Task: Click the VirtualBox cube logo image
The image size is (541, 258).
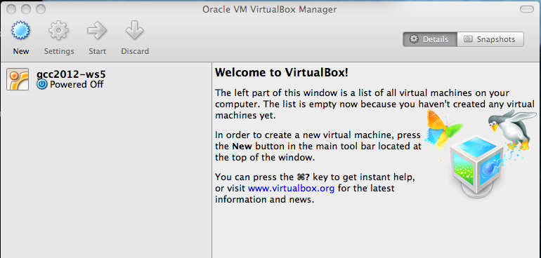Action: pos(478,165)
